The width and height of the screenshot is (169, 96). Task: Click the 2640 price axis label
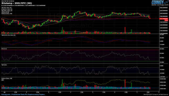164,11
